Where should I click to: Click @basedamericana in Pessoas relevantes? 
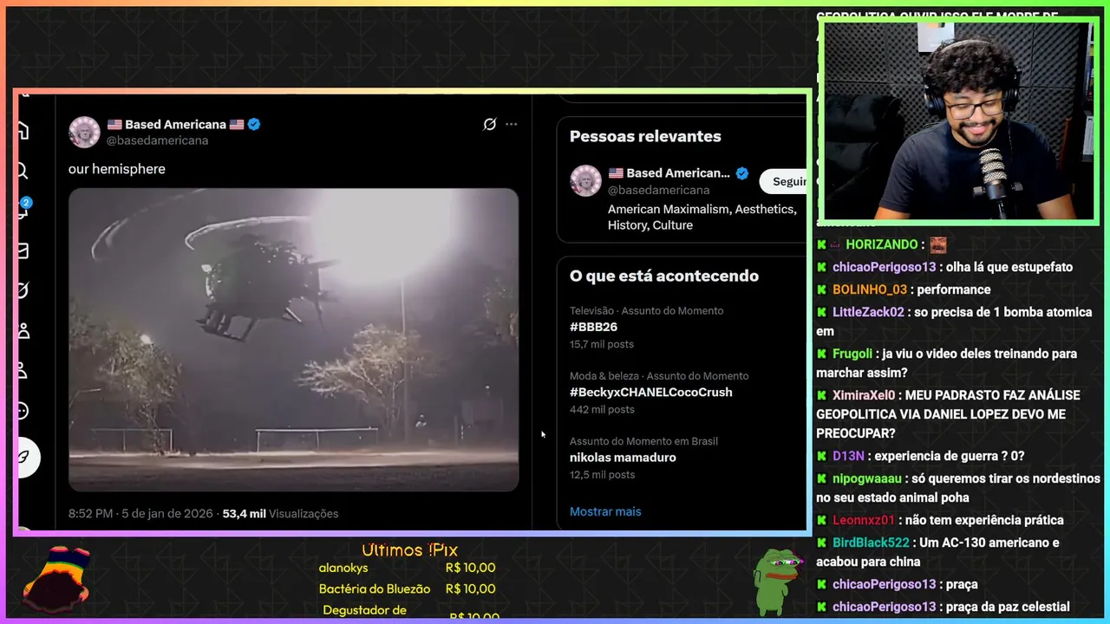coord(659,190)
